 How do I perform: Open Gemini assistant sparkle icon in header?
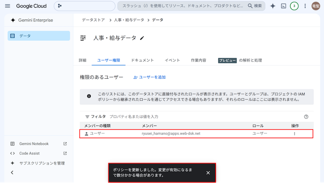coord(273,6)
